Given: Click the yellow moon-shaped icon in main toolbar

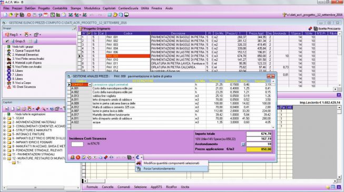Looking at the screenshot, I should [115, 15].
